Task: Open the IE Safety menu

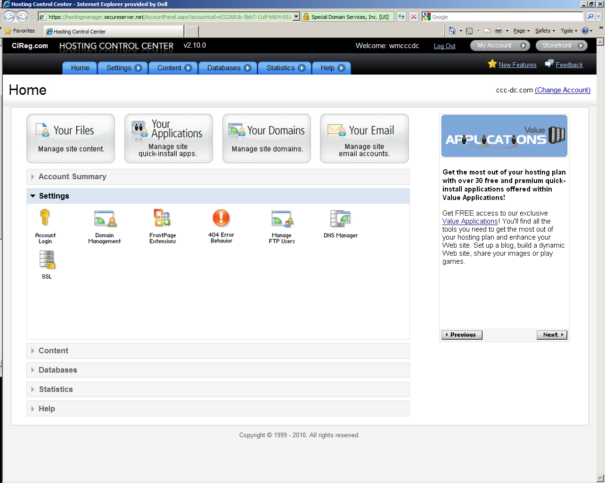Action: (545, 31)
